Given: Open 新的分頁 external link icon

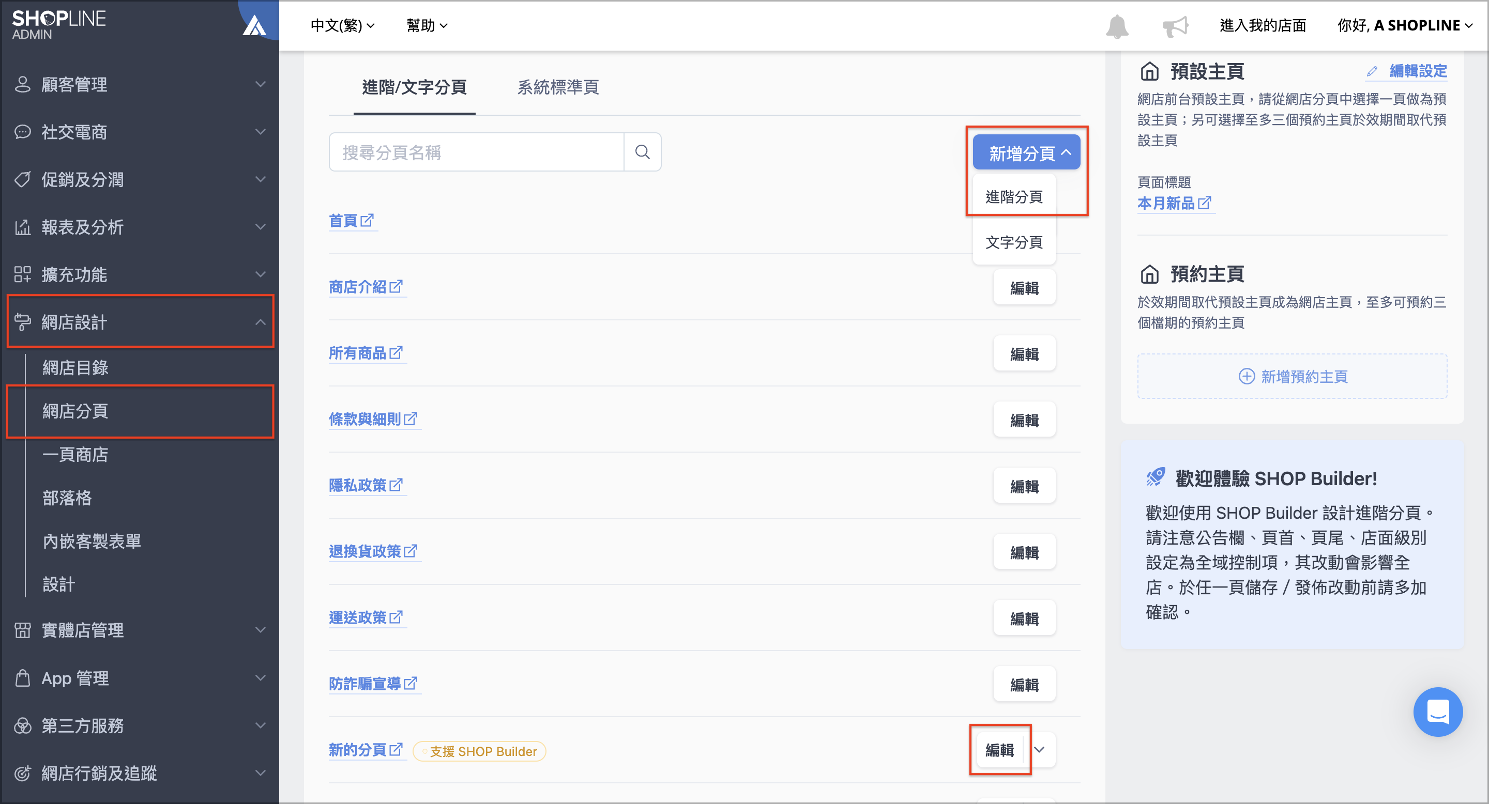Looking at the screenshot, I should tap(396, 749).
